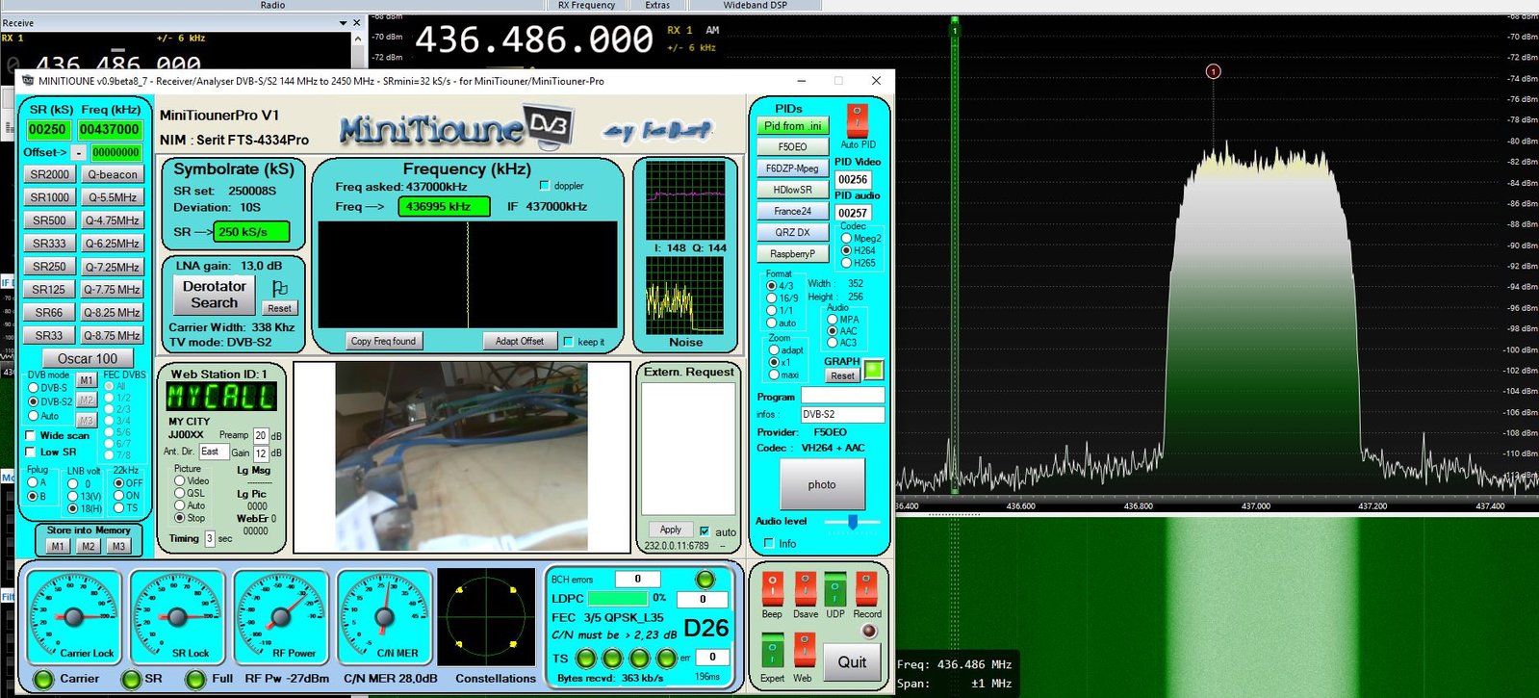
Task: Toggle the Beep switch
Action: (x=772, y=589)
